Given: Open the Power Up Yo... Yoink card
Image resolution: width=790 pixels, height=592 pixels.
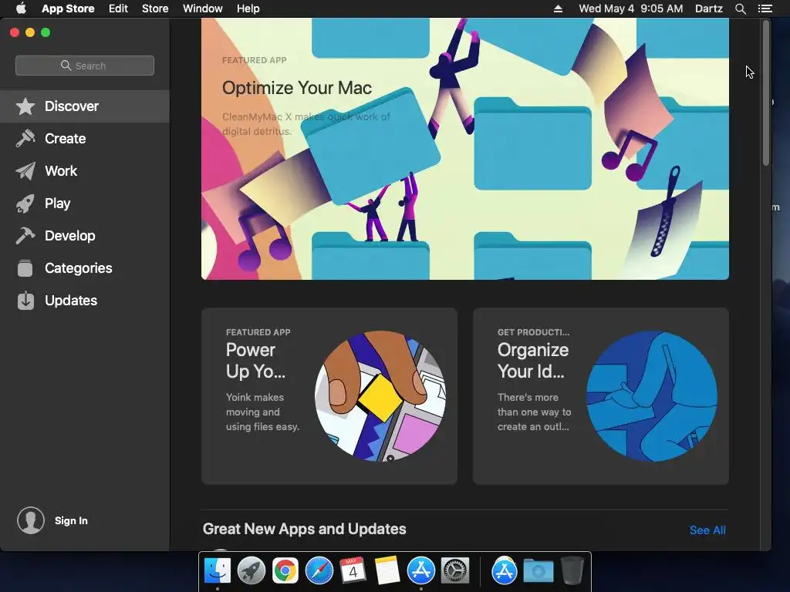Looking at the screenshot, I should coord(329,396).
